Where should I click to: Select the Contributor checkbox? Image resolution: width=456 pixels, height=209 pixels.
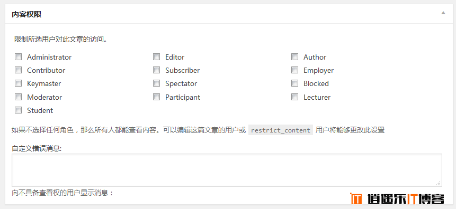pos(19,70)
